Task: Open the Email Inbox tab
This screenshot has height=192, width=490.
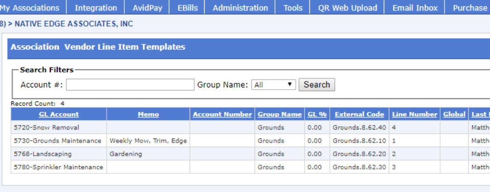Action: [415, 8]
